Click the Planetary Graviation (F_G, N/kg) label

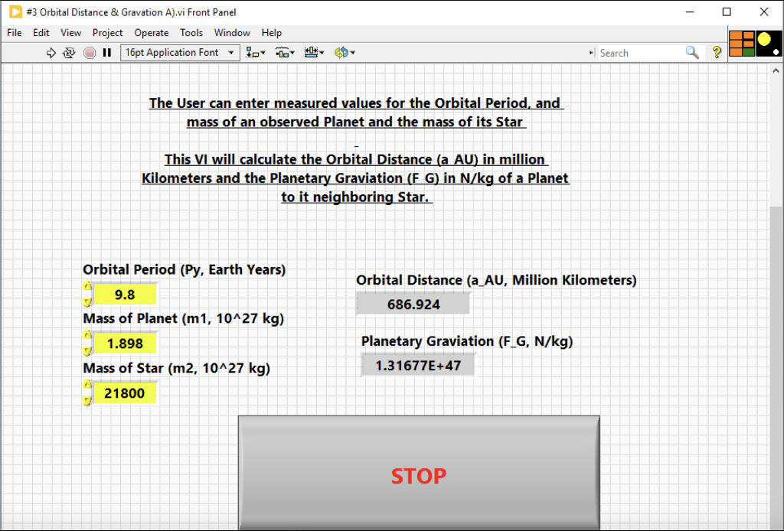point(467,341)
